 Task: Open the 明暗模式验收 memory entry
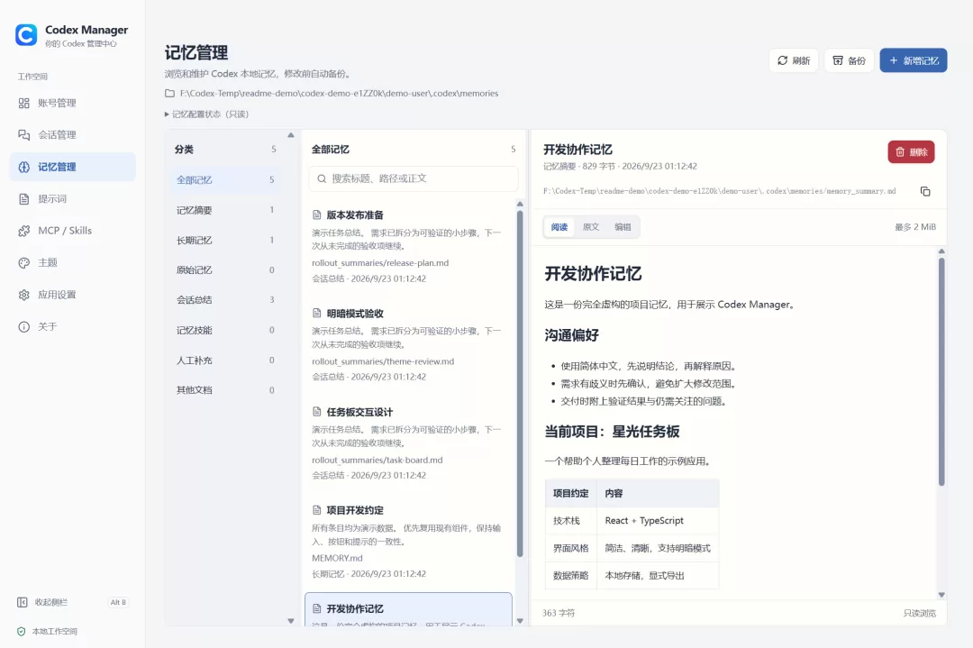pyautogui.click(x=408, y=344)
